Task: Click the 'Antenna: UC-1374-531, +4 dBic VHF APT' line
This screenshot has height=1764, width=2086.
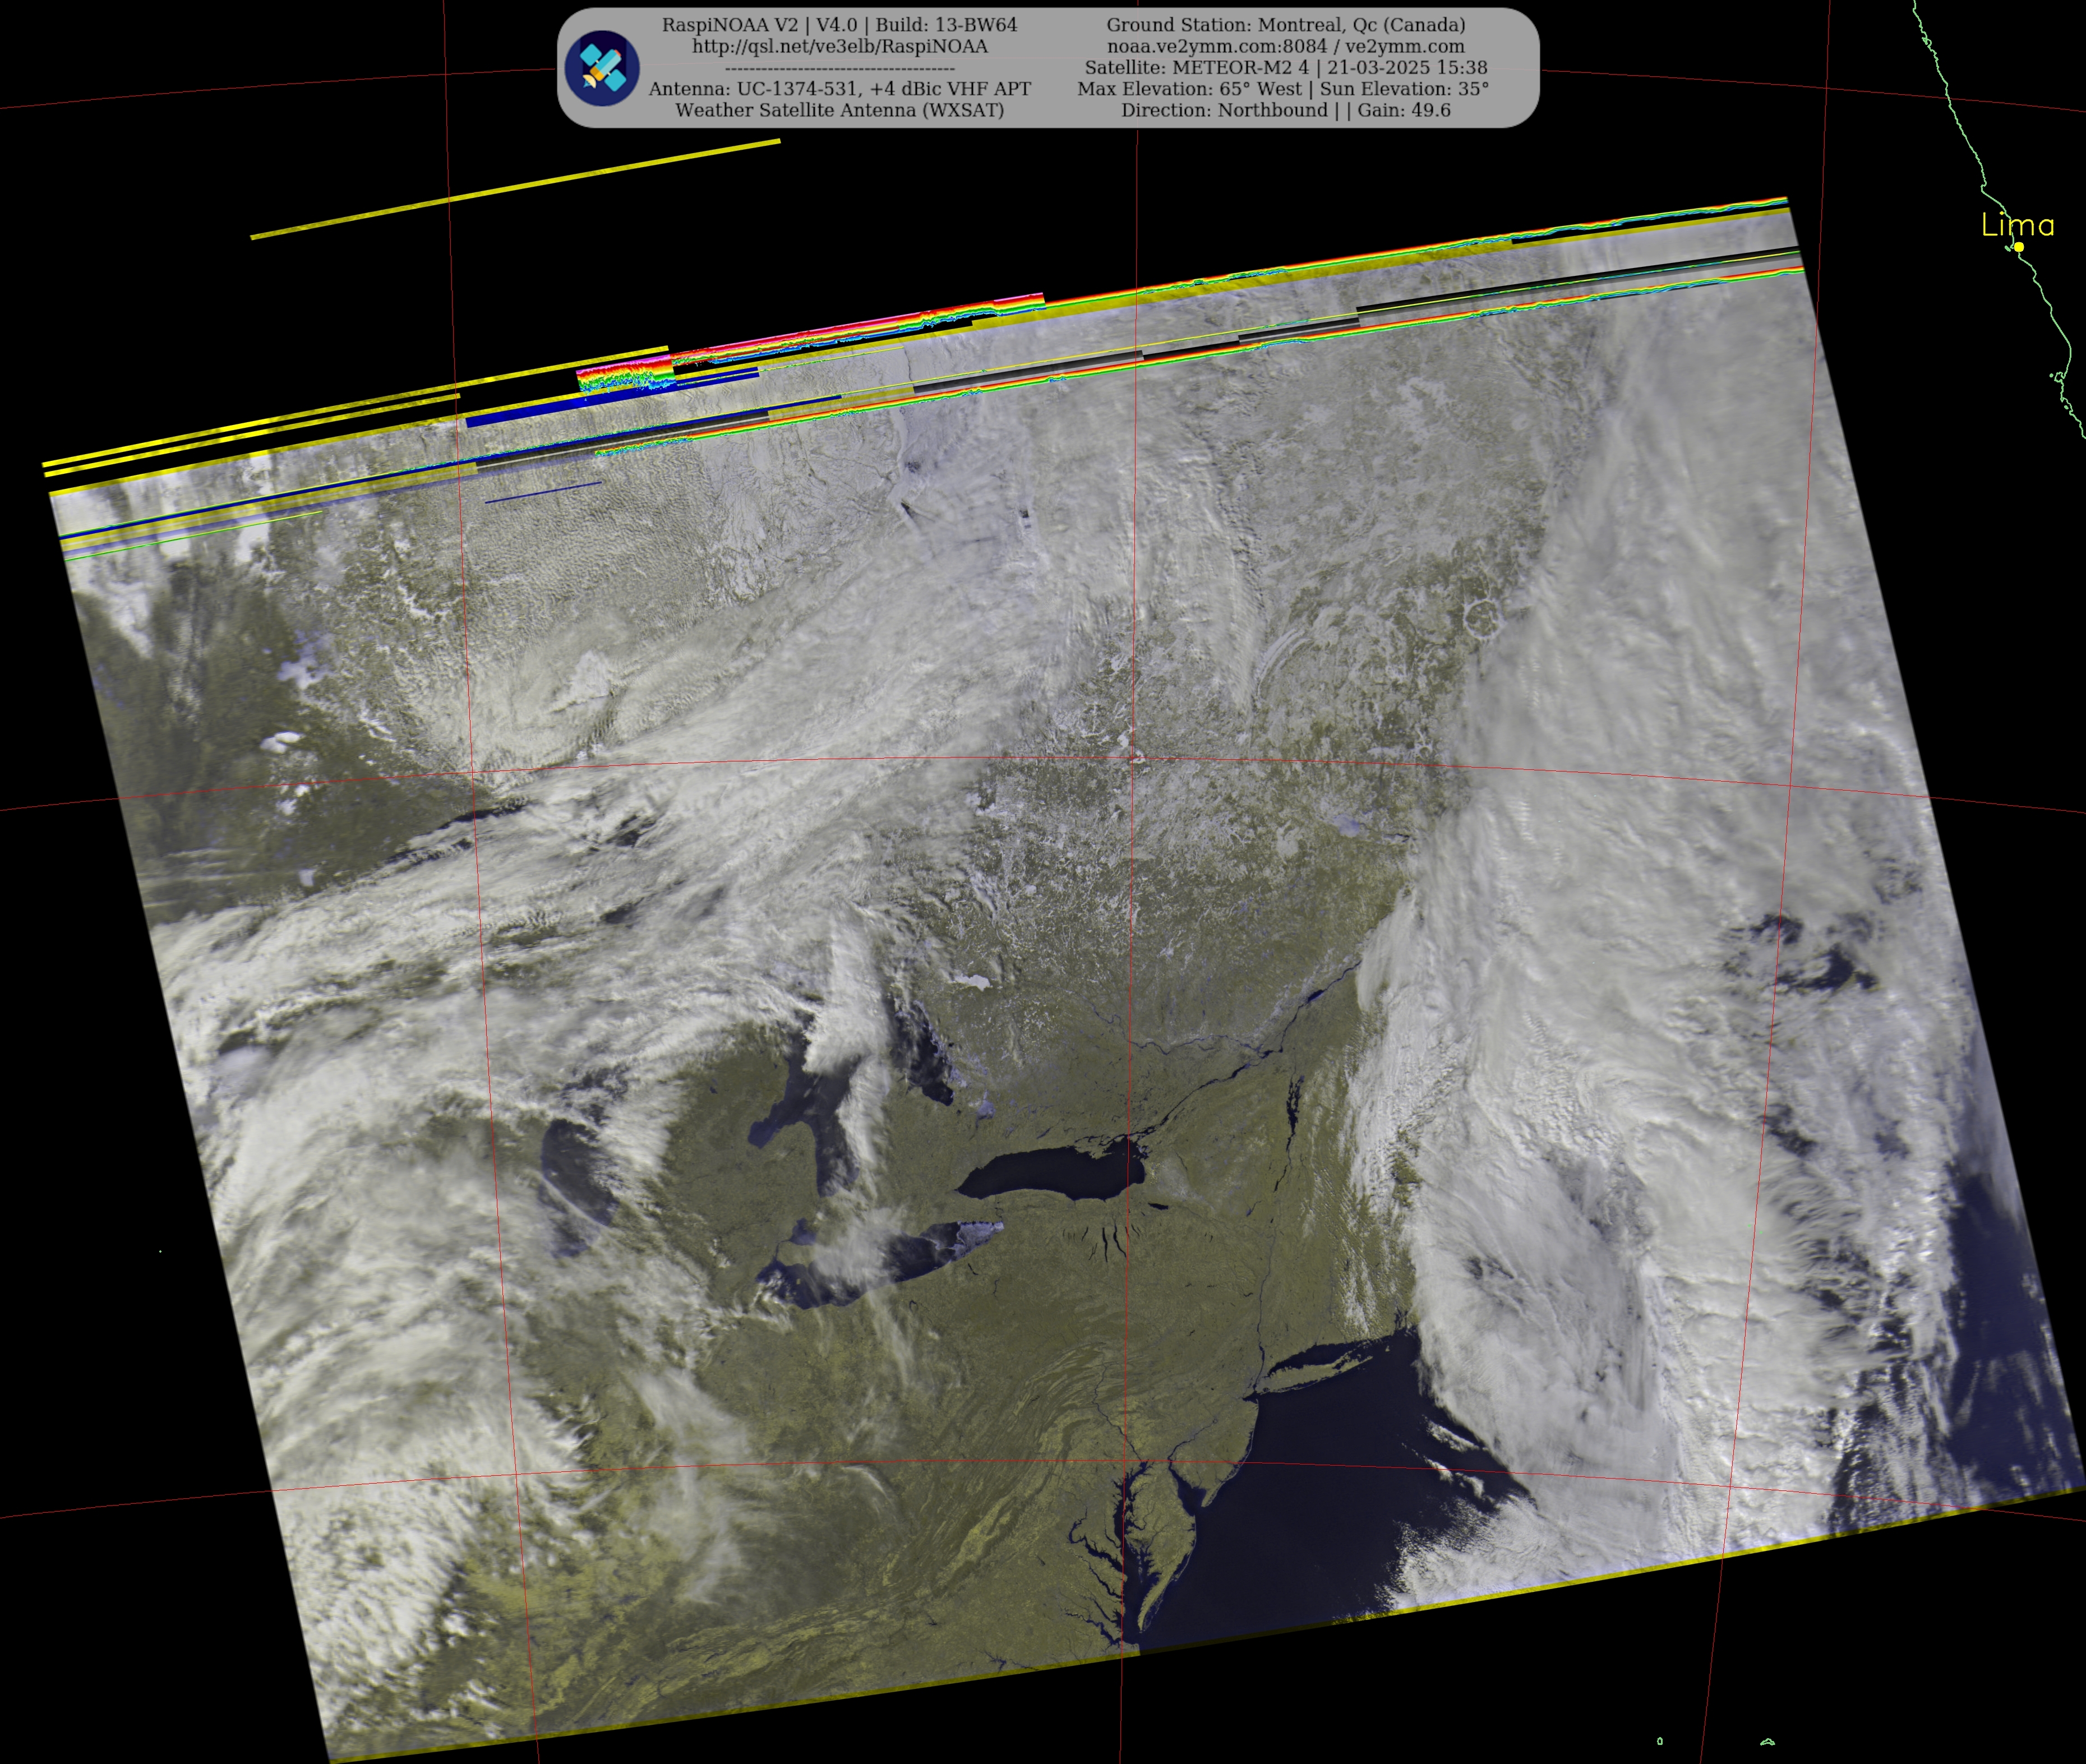Action: (x=839, y=89)
